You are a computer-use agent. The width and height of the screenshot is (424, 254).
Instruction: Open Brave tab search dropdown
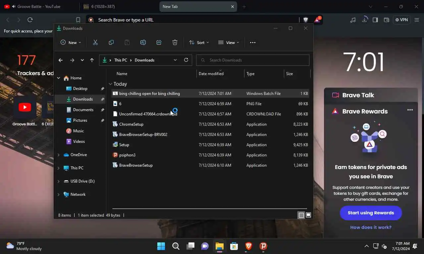[x=371, y=7]
